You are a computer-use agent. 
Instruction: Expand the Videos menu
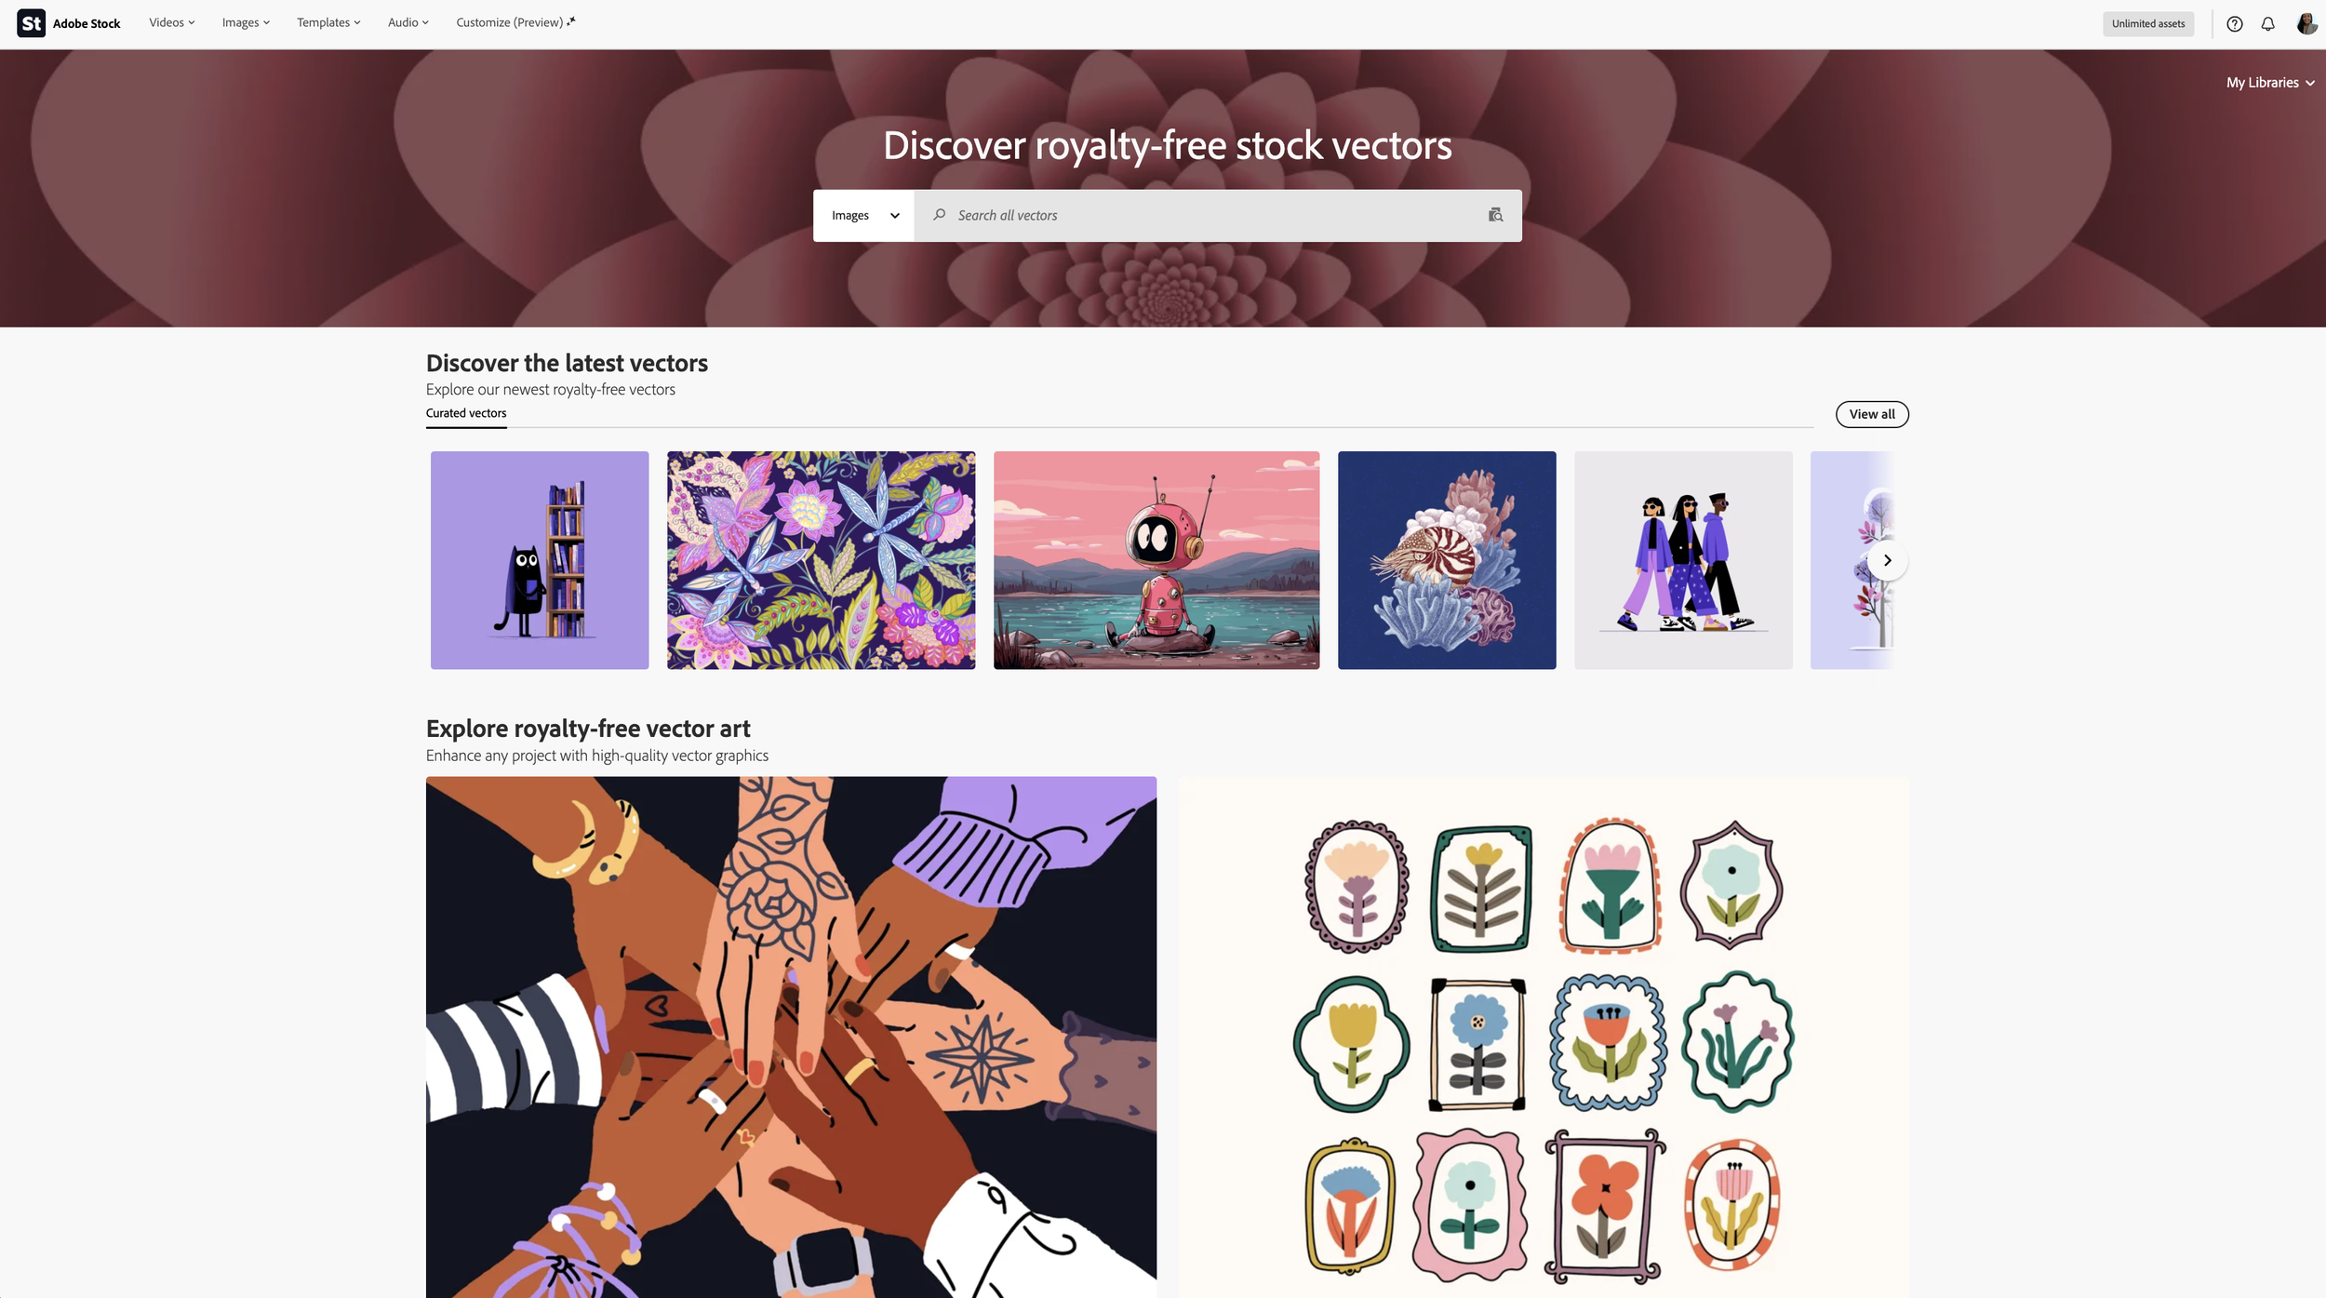(x=172, y=22)
